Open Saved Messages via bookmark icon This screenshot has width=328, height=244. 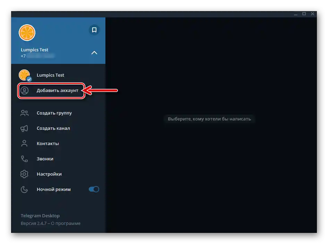94,30
